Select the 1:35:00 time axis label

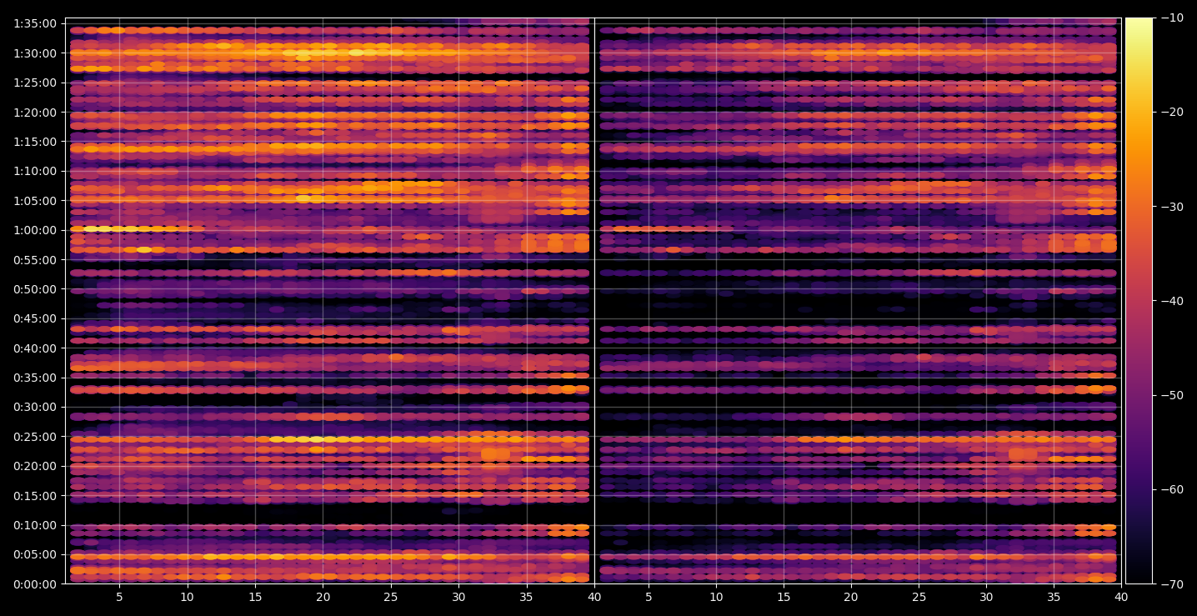36,23
